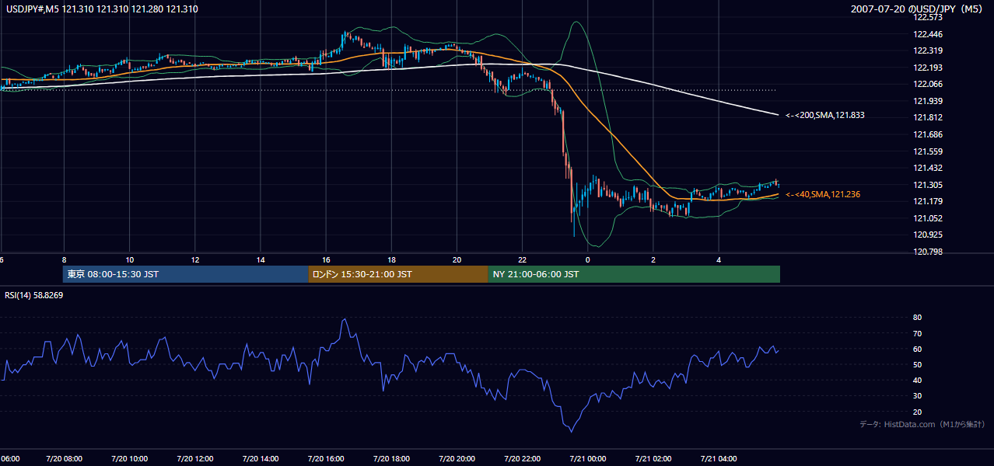Click price axis value 122.573
Image resolution: width=994 pixels, height=466 pixels.
(x=929, y=18)
